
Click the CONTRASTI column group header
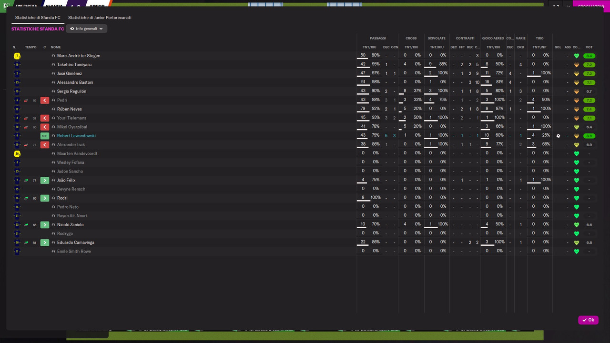coord(465,38)
